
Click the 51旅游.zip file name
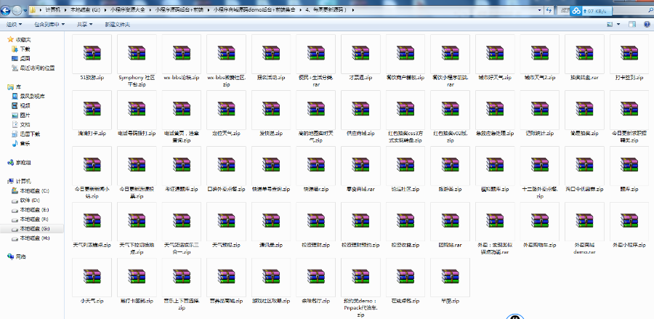point(92,78)
